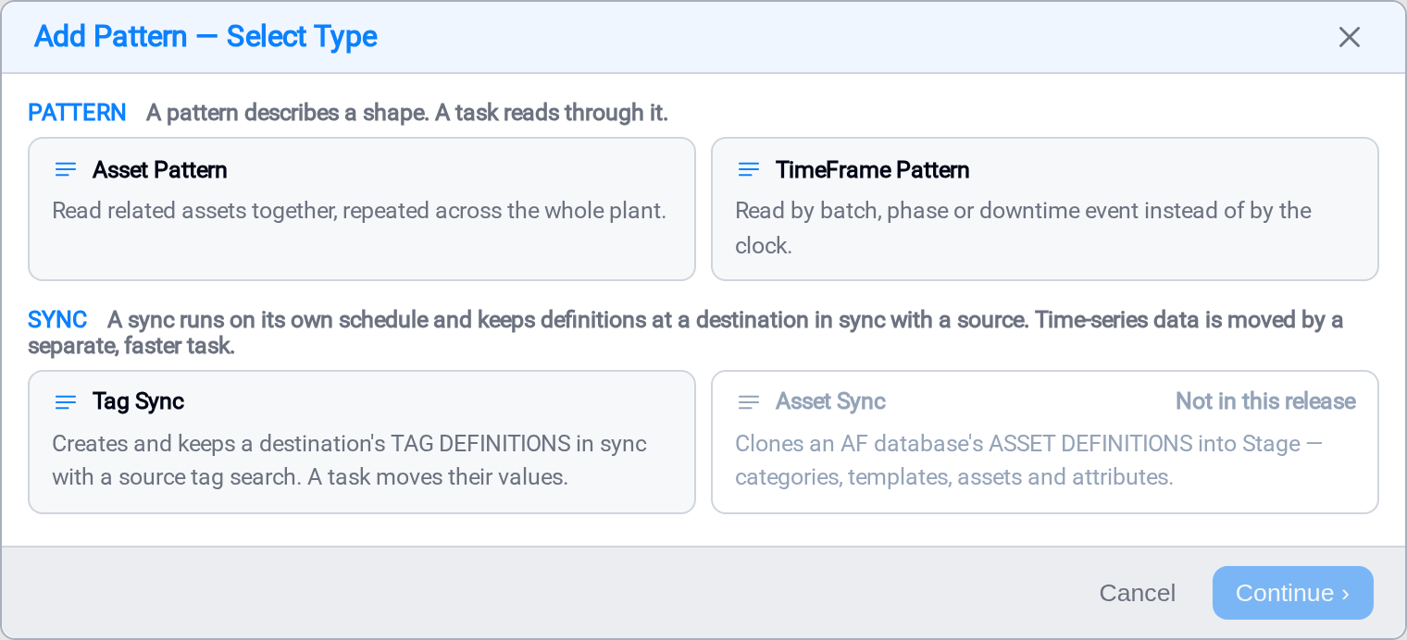Click the greyed Asset Sync list icon

point(749,402)
